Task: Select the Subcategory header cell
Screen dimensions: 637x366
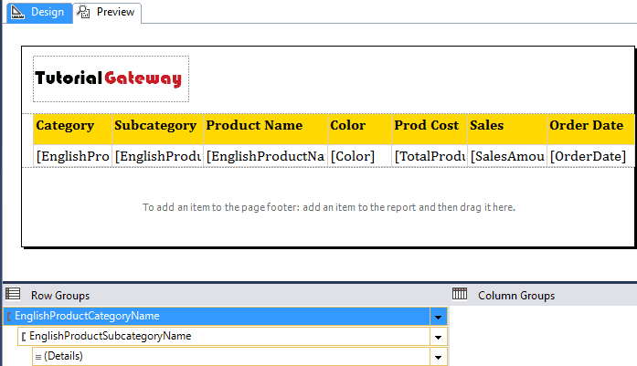Action: pyautogui.click(x=157, y=129)
